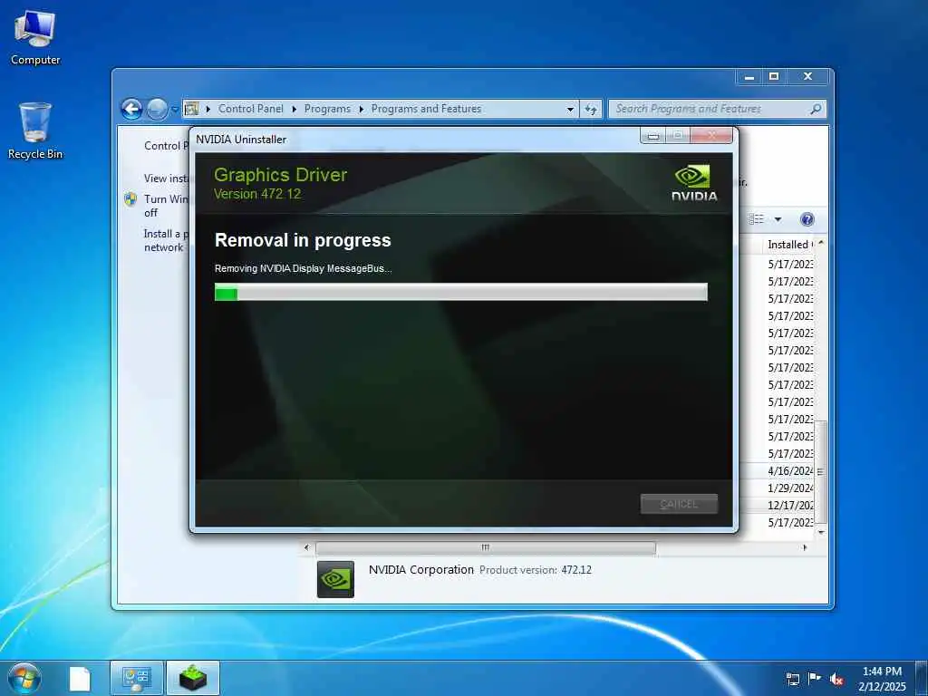Screen dimensions: 928x696
Task: Open the address bar history dropdown
Action: [570, 109]
